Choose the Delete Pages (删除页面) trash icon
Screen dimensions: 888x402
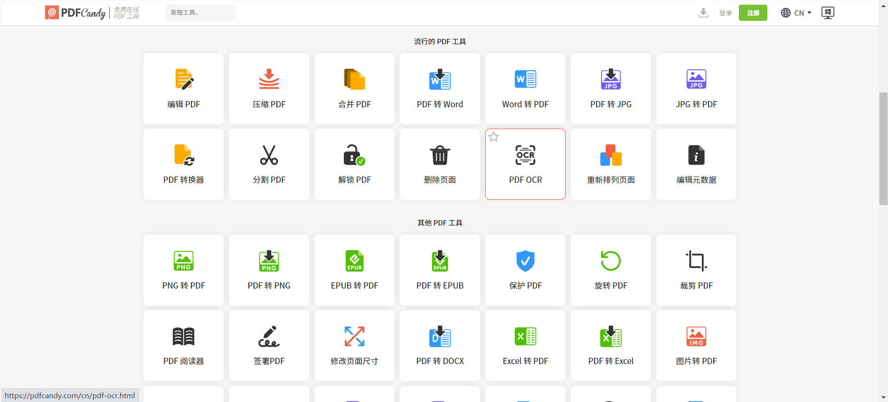[x=440, y=156]
